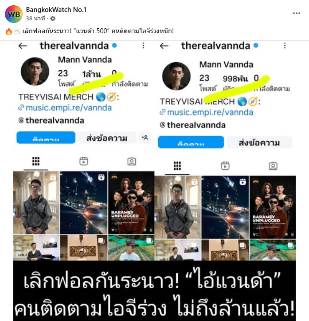Tap back arrow in right Instagram screenshot
The height and width of the screenshot is (321, 309).
tap(164, 46)
